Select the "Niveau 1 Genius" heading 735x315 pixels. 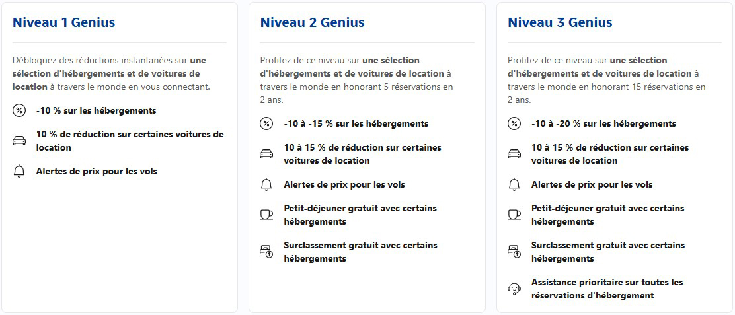(x=63, y=22)
